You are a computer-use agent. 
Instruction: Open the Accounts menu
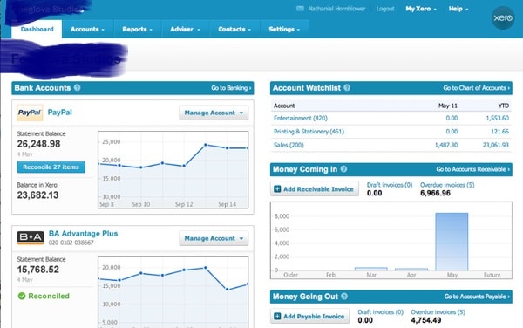88,29
